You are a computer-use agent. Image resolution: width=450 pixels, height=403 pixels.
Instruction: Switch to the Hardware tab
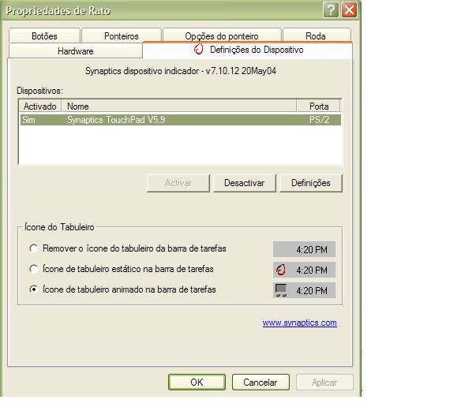tap(76, 51)
